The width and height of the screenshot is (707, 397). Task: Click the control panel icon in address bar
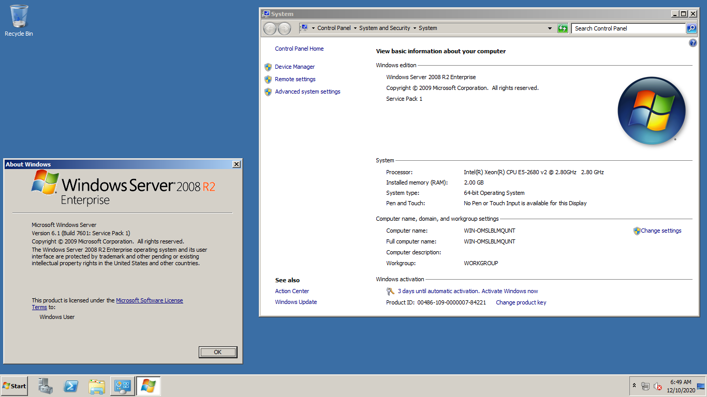304,28
